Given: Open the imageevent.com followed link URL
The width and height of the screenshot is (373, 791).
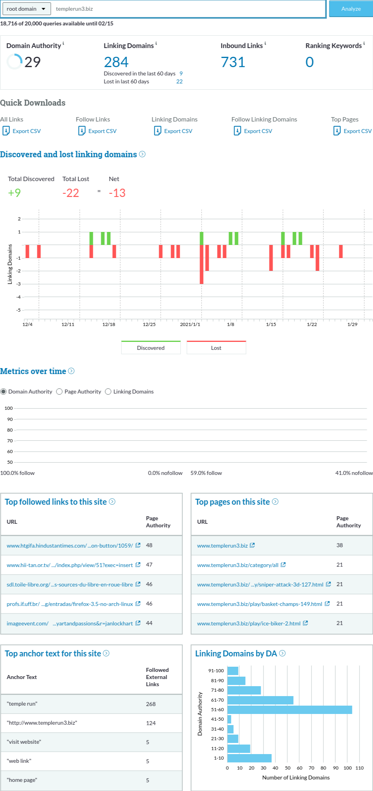Looking at the screenshot, I should tap(70, 623).
